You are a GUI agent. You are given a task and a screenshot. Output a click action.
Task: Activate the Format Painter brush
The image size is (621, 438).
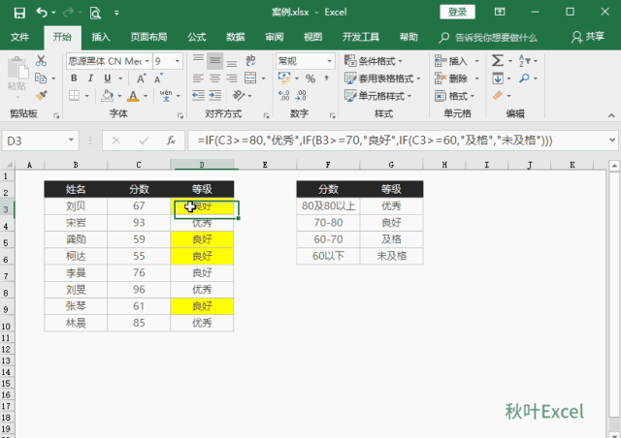(x=41, y=95)
